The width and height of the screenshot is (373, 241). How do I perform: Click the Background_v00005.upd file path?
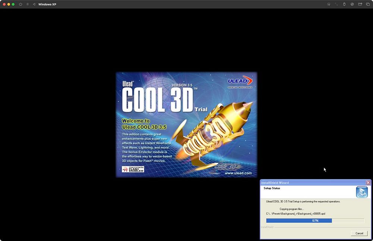pyautogui.click(x=295, y=213)
